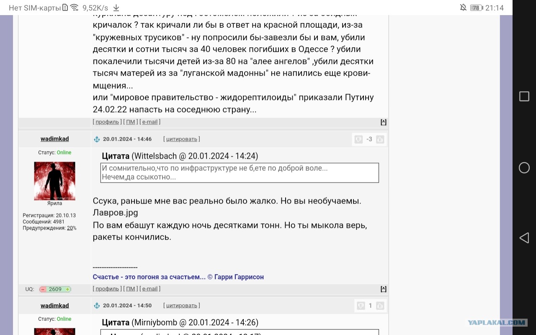536x335 pixels.
Task: Jump to top via [^] below top post
Action: [384, 122]
